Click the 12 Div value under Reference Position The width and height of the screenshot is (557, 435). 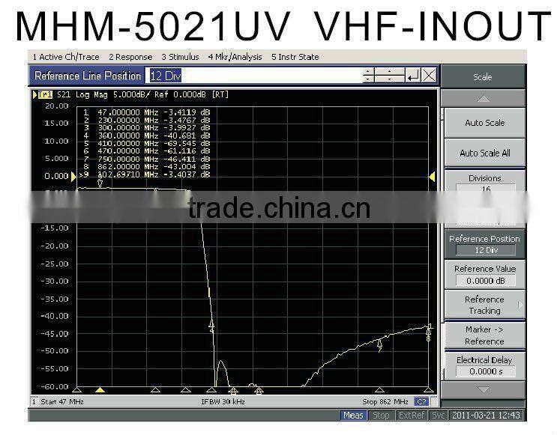(x=486, y=250)
